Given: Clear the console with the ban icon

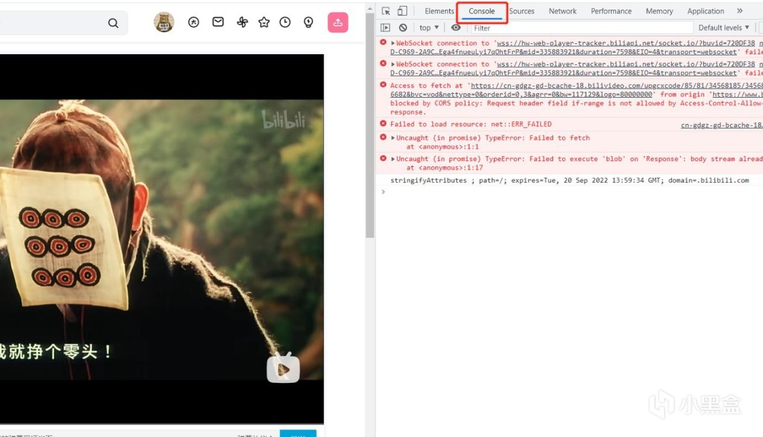Looking at the screenshot, I should click(403, 28).
